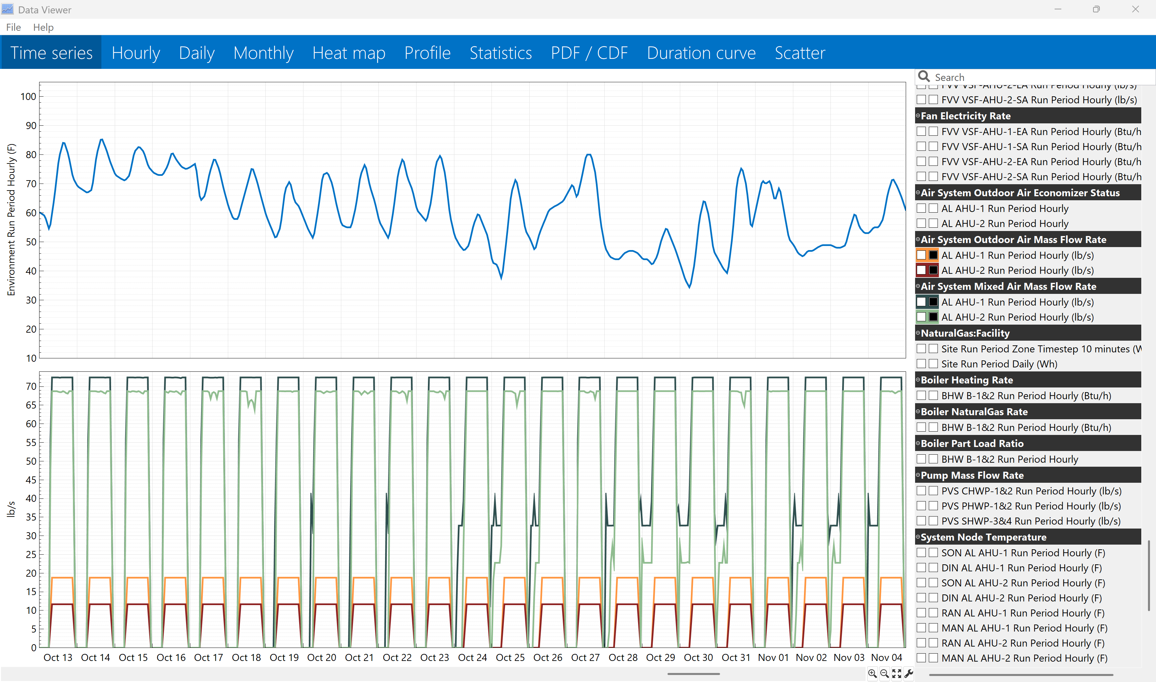1156x682 pixels.
Task: Click the chart horizontal scrollbar thumb
Action: pos(693,674)
